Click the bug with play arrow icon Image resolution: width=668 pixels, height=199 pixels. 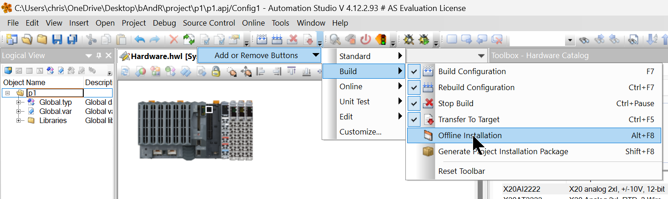tap(424, 39)
